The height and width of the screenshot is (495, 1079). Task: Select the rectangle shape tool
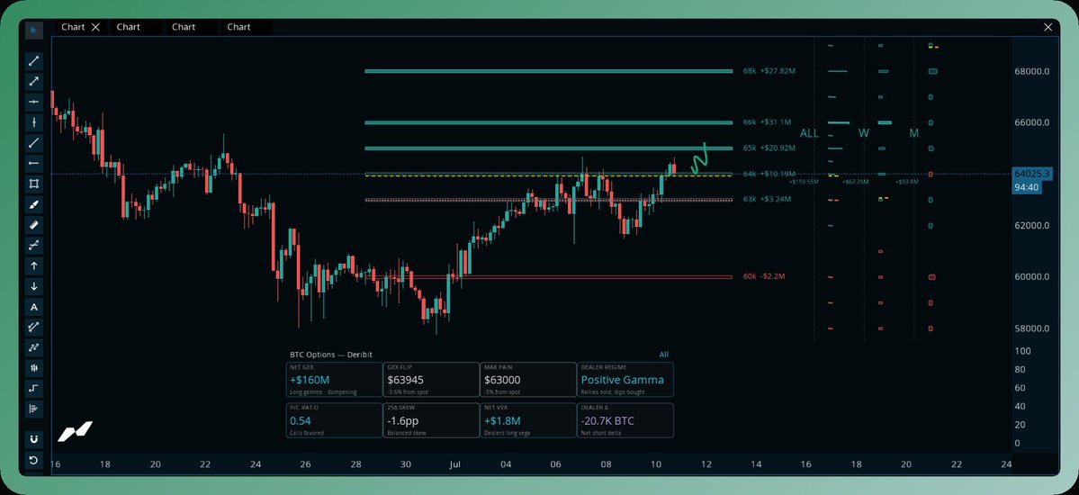coord(33,184)
